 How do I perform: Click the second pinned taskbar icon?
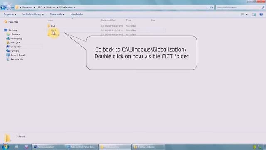(x=26, y=147)
